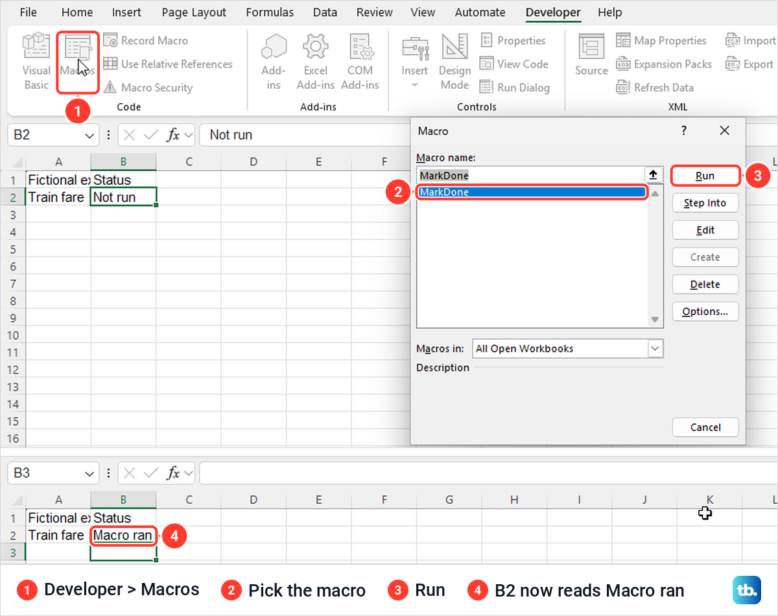
Task: Click the Macro name input field
Action: point(530,175)
